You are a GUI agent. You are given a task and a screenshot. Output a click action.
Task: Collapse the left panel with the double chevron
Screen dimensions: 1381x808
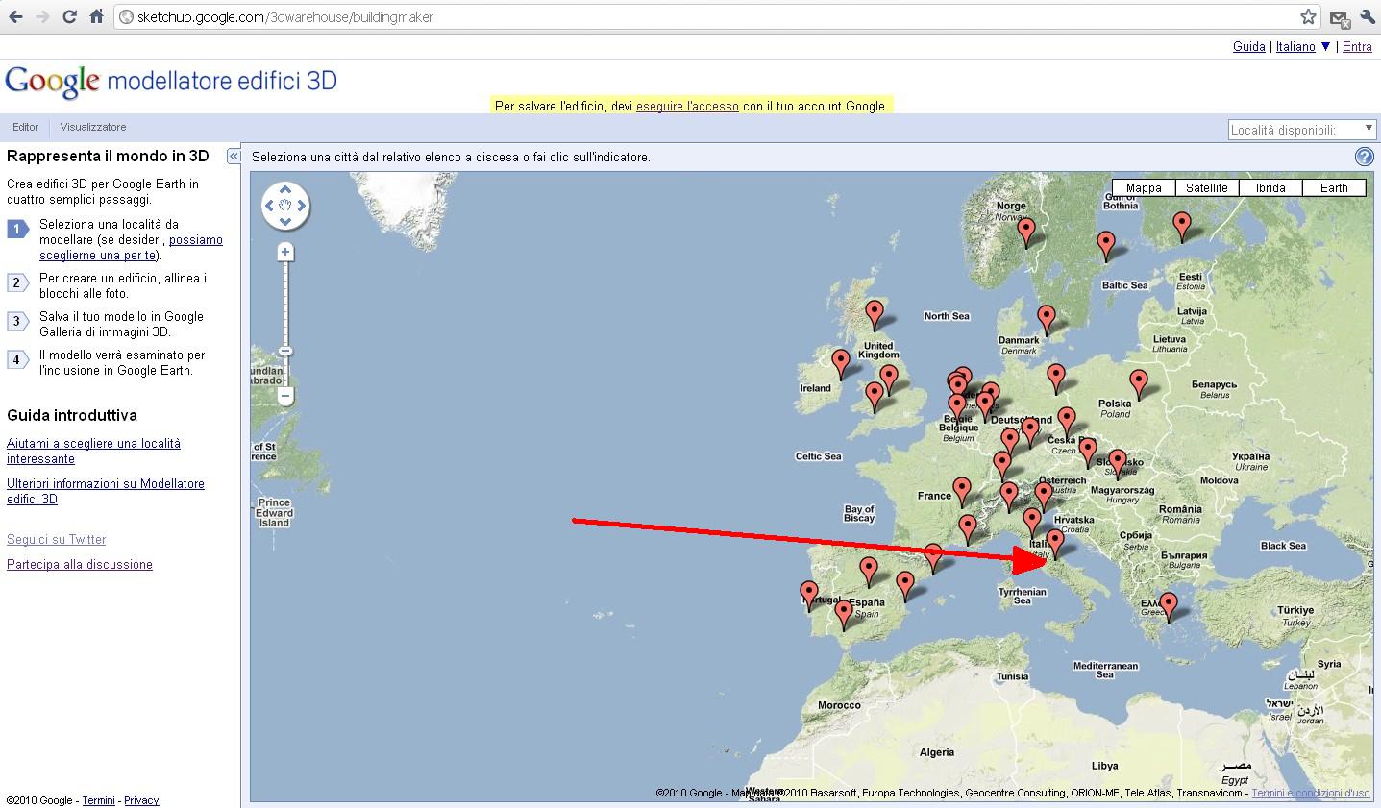(234, 156)
